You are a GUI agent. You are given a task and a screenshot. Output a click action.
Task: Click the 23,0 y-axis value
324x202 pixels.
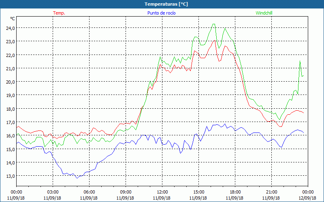click(11, 42)
